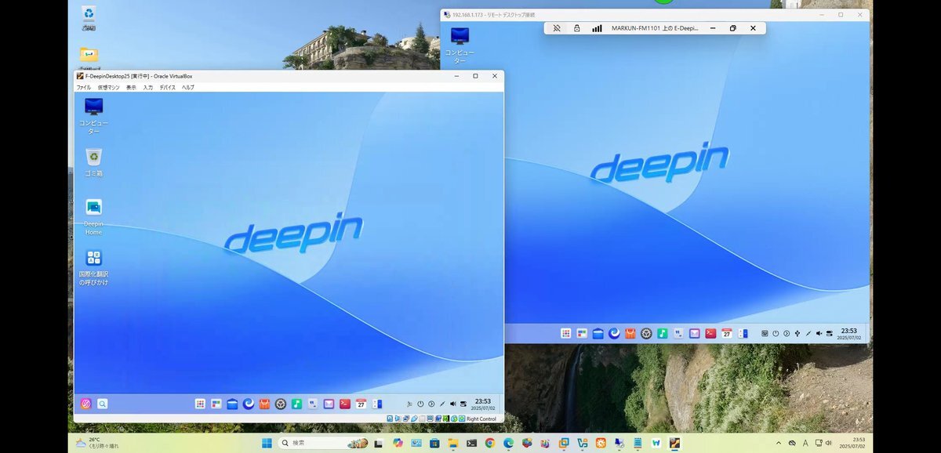
Task: Open Control Center gear in VirtualBox Deepin dock
Action: [x=281, y=404]
